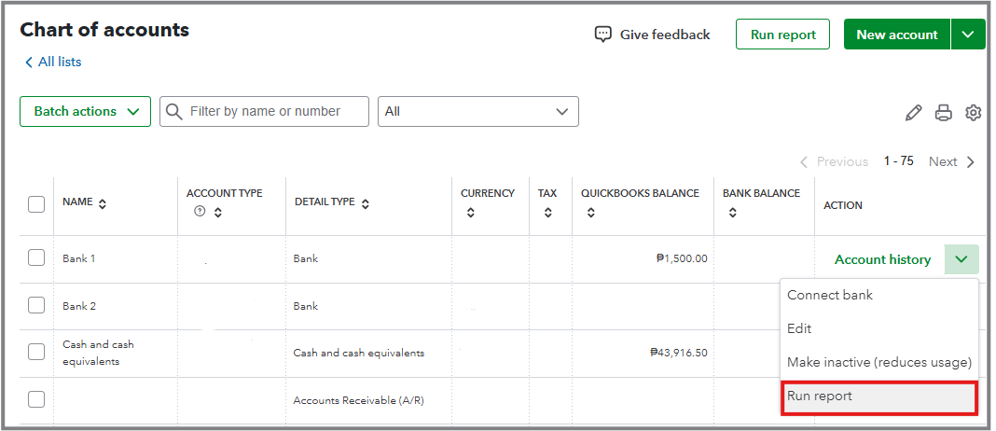Screen dimensions: 996x431
Task: Open the New account dropdown arrow
Action: 968,35
